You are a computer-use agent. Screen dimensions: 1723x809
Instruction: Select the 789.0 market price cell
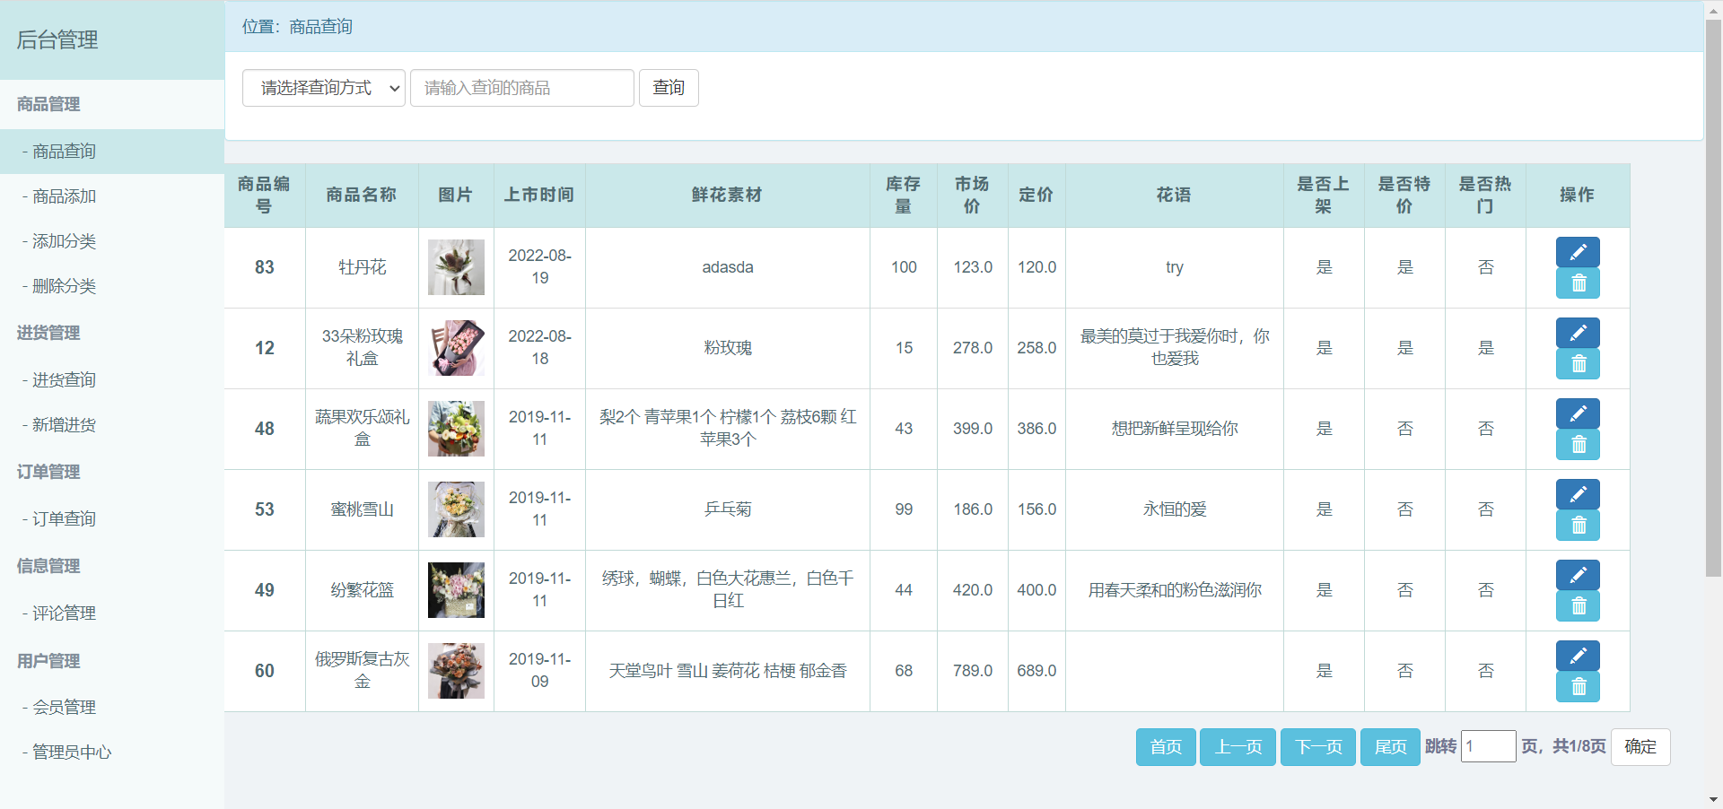(973, 671)
